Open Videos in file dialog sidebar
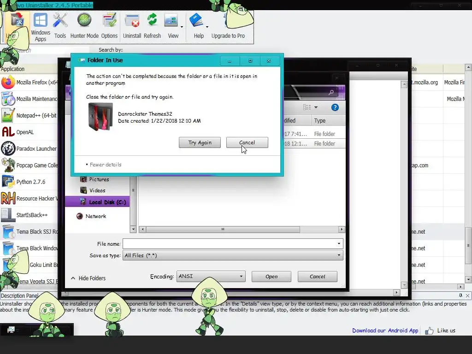 tap(93, 190)
